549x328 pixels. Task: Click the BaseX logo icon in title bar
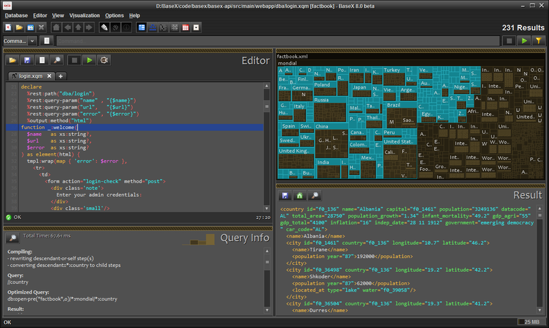tap(8, 5)
